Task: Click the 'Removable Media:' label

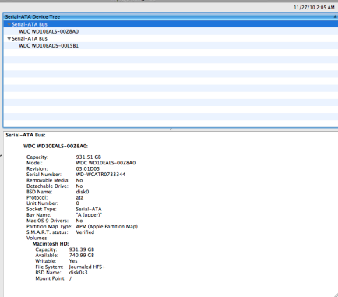Action: click(x=48, y=180)
